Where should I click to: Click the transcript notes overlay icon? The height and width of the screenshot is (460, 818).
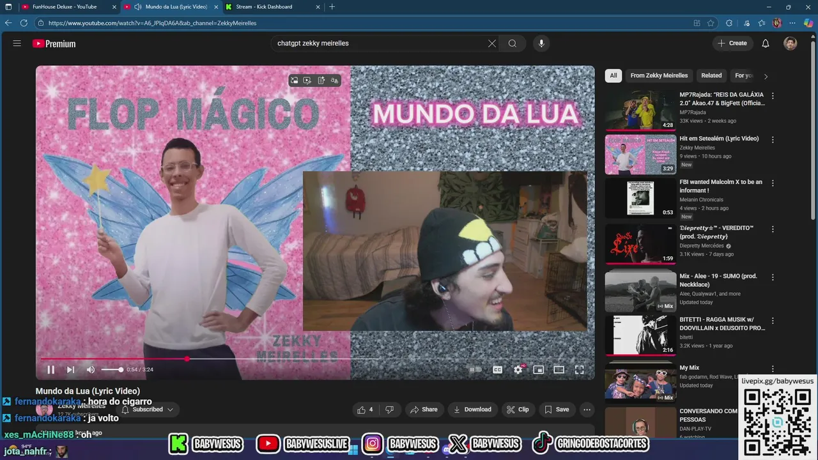click(321, 80)
